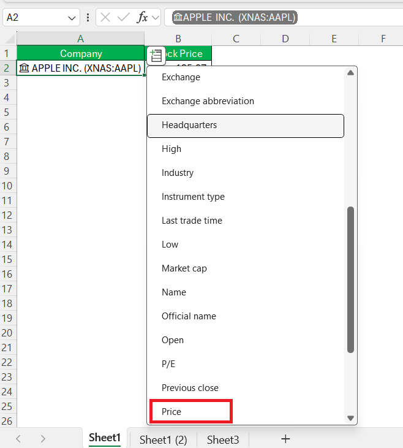The image size is (403, 448).
Task: Go to previous sheet arrow
Action: [18, 439]
